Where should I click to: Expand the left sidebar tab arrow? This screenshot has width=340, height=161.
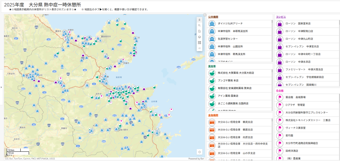[1, 87]
